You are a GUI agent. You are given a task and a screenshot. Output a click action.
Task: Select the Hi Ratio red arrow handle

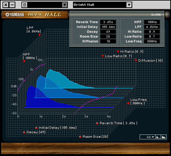[118, 51]
